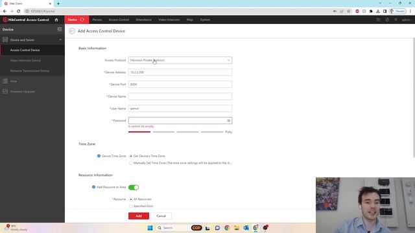
Task: Click the red extension icon in browser toolbar
Action: (357, 11)
